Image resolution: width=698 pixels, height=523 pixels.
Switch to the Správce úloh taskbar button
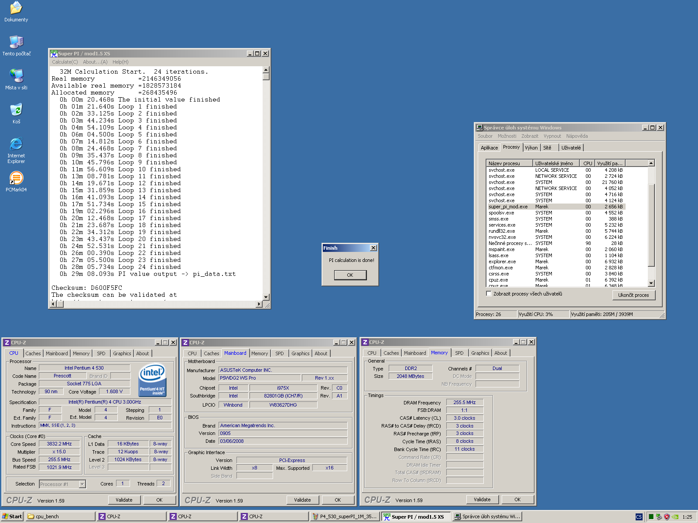coord(487,516)
